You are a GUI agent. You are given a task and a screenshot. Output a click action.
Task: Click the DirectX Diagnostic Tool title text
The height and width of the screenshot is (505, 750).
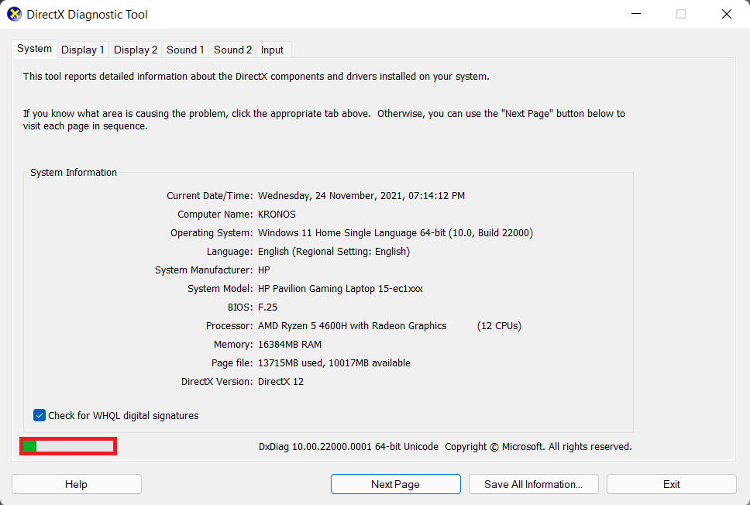pos(87,15)
